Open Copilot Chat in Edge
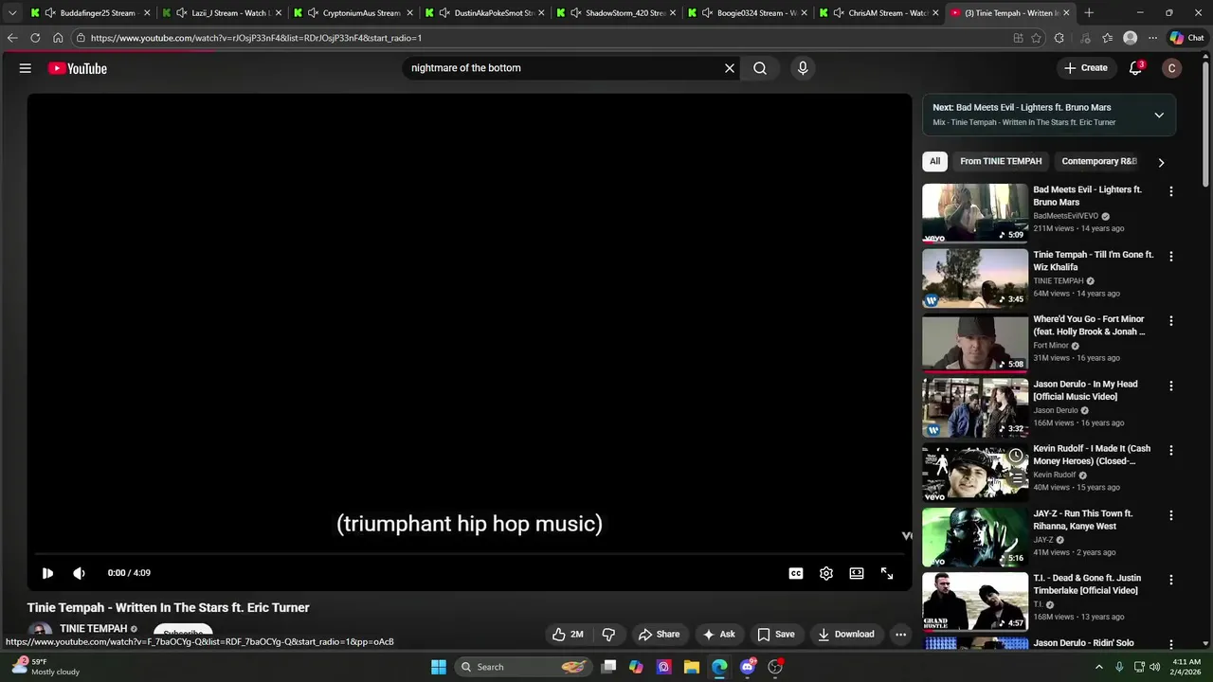The height and width of the screenshot is (682, 1213). click(1186, 38)
